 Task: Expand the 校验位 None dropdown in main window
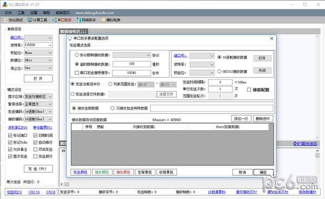point(50,53)
